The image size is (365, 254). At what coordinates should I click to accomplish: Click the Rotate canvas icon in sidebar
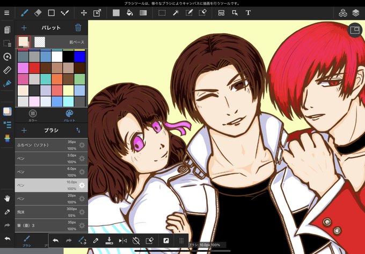[7, 57]
